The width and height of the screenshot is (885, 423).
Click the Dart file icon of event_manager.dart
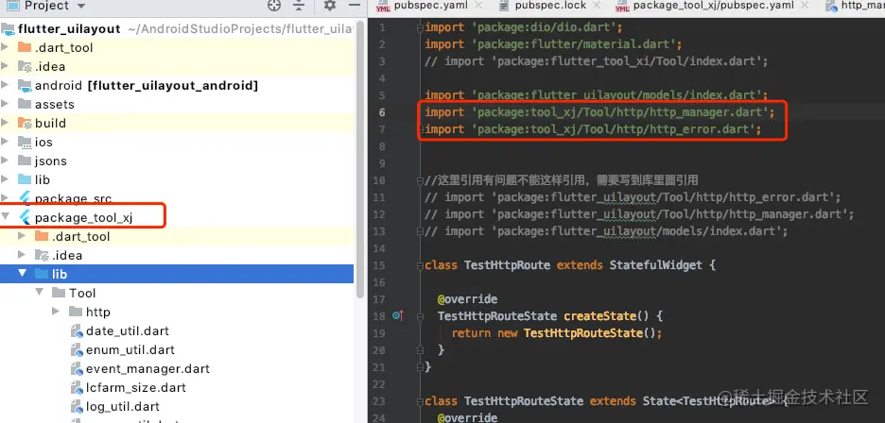tap(77, 369)
